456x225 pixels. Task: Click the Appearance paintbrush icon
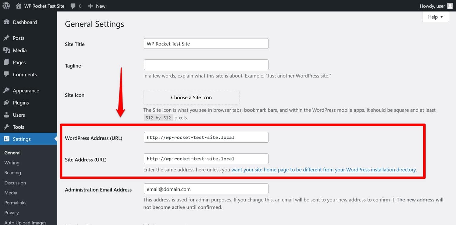pos(6,91)
